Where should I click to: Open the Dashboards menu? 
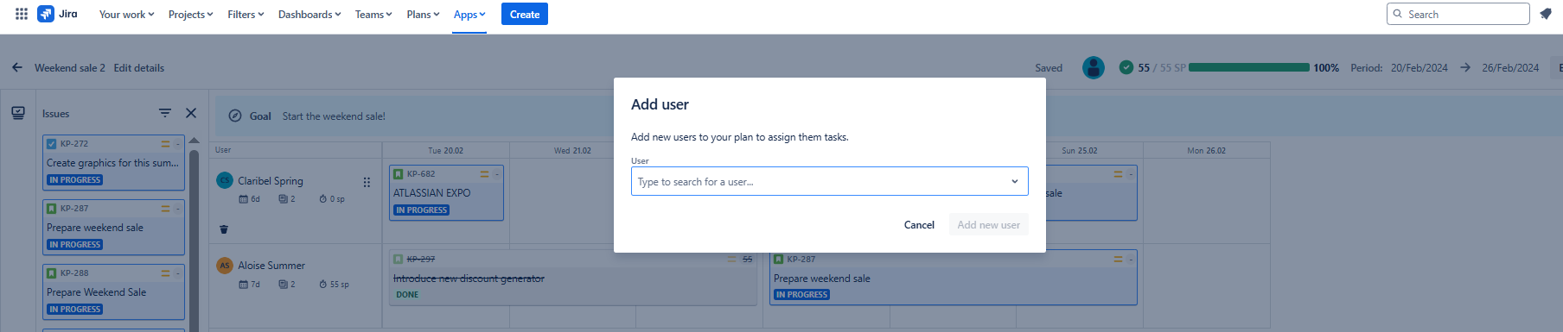pos(309,15)
